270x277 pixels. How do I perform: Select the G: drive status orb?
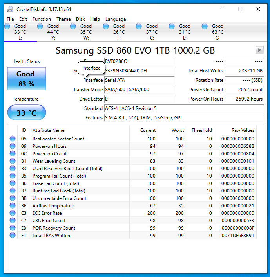pos(205,26)
